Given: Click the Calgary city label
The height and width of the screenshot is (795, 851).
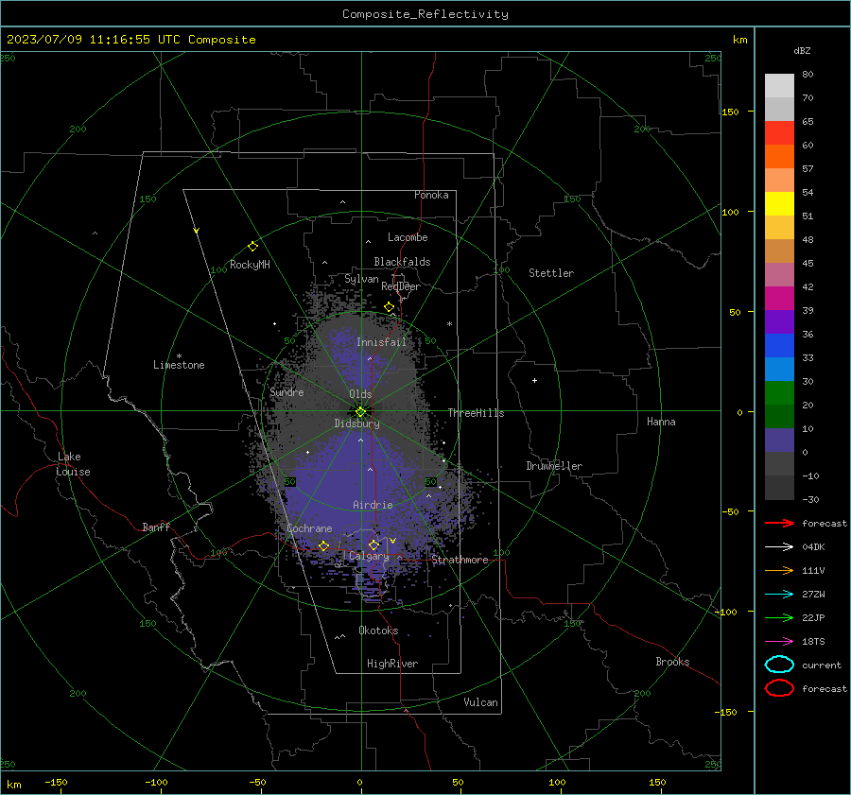Looking at the screenshot, I should pyautogui.click(x=369, y=556).
